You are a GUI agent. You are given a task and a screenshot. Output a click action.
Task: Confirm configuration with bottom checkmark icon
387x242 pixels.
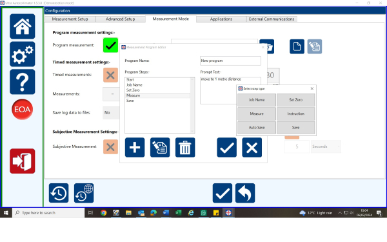(222, 193)
